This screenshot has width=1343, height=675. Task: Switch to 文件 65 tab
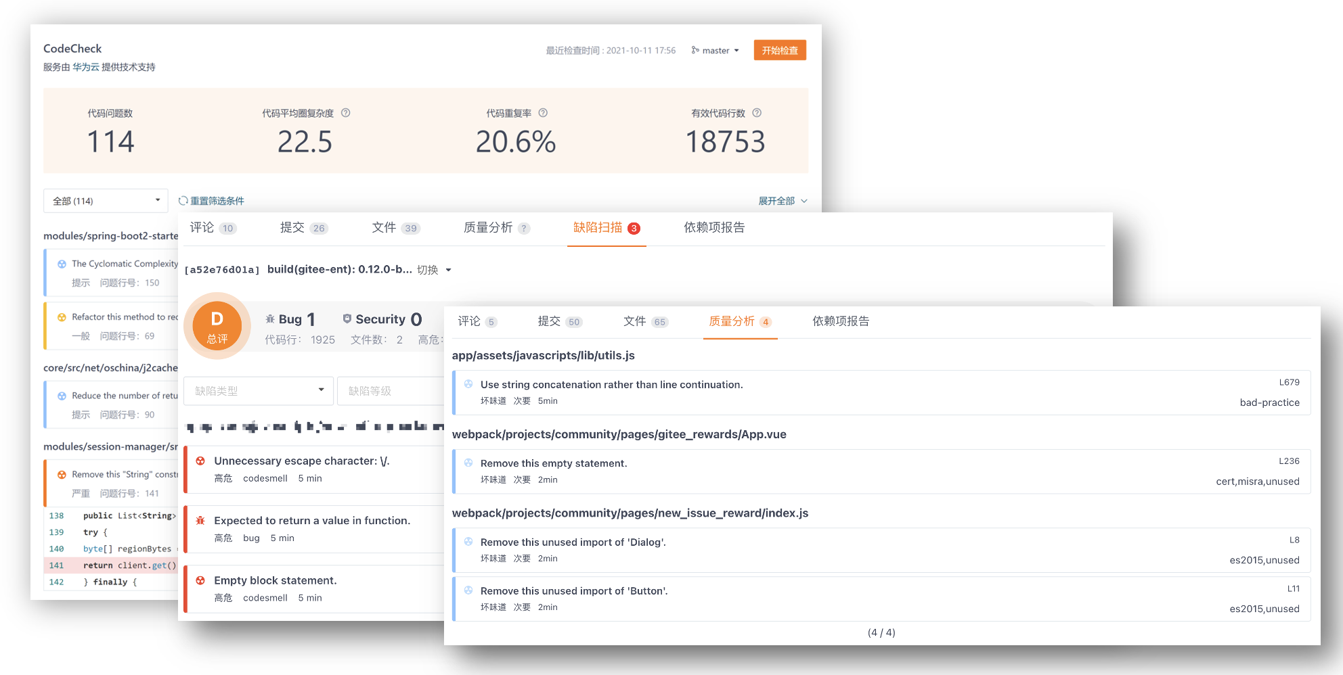point(646,321)
